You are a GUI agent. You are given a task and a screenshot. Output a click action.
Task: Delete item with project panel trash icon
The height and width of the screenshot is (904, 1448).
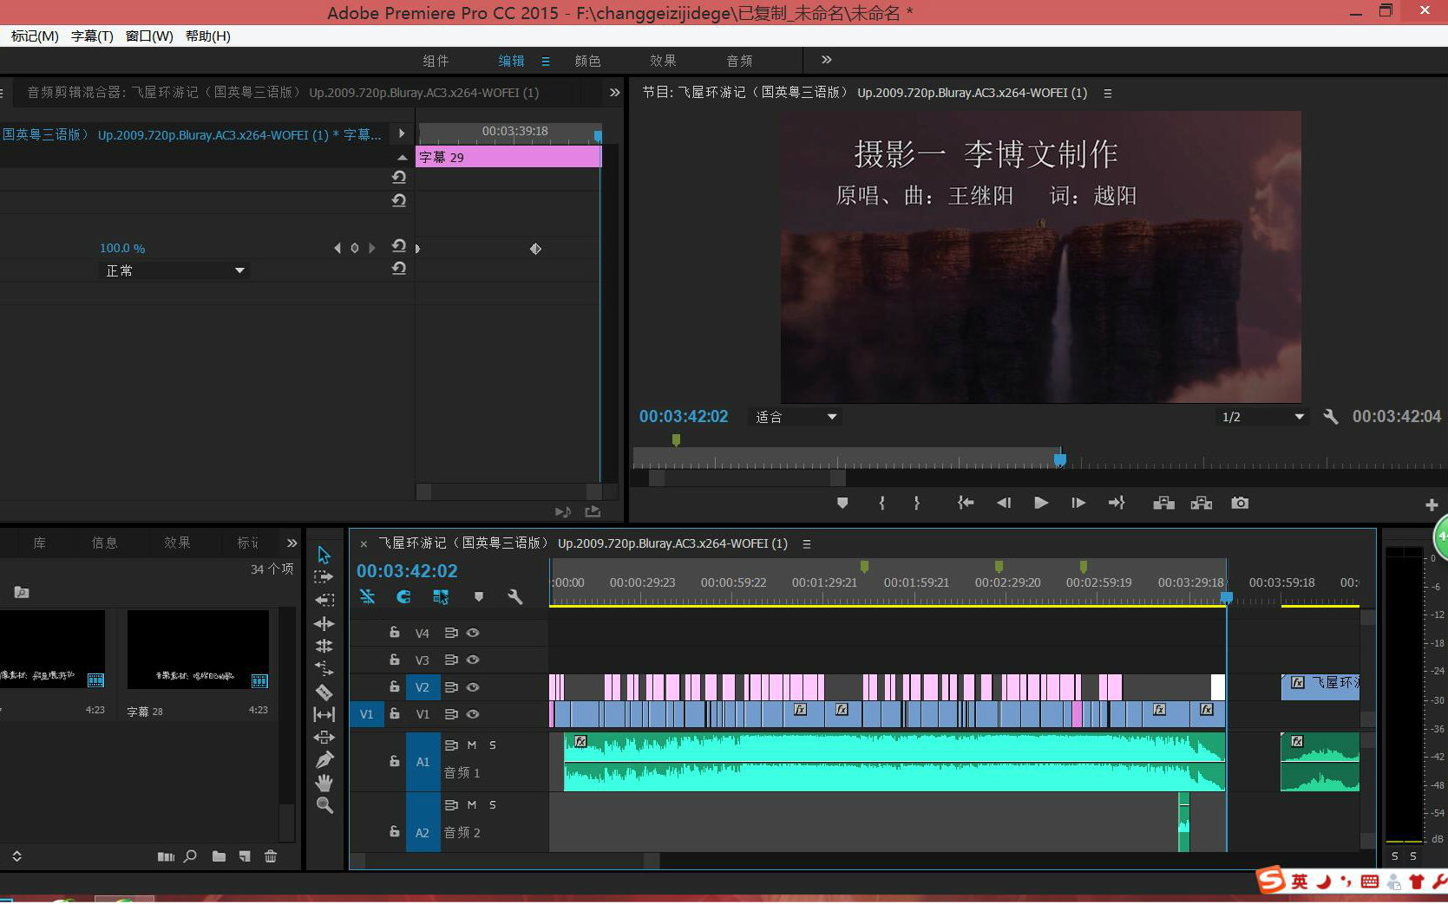[x=271, y=856]
